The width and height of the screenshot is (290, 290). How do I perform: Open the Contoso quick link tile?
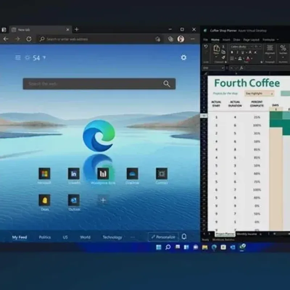tap(162, 174)
